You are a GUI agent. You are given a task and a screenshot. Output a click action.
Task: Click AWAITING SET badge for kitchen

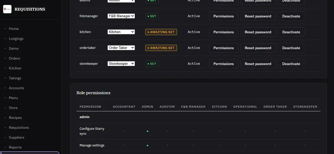(x=161, y=32)
